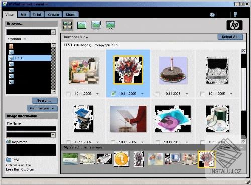Expand the Options menu
Viewport: 251px width, 185px height.
17,39
